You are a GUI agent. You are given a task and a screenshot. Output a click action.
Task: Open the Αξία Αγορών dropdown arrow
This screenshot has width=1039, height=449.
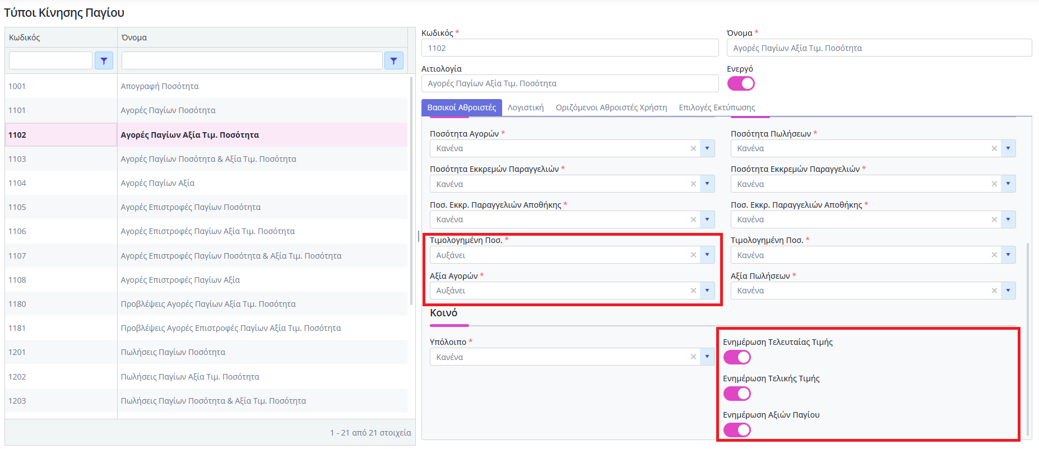pos(707,291)
